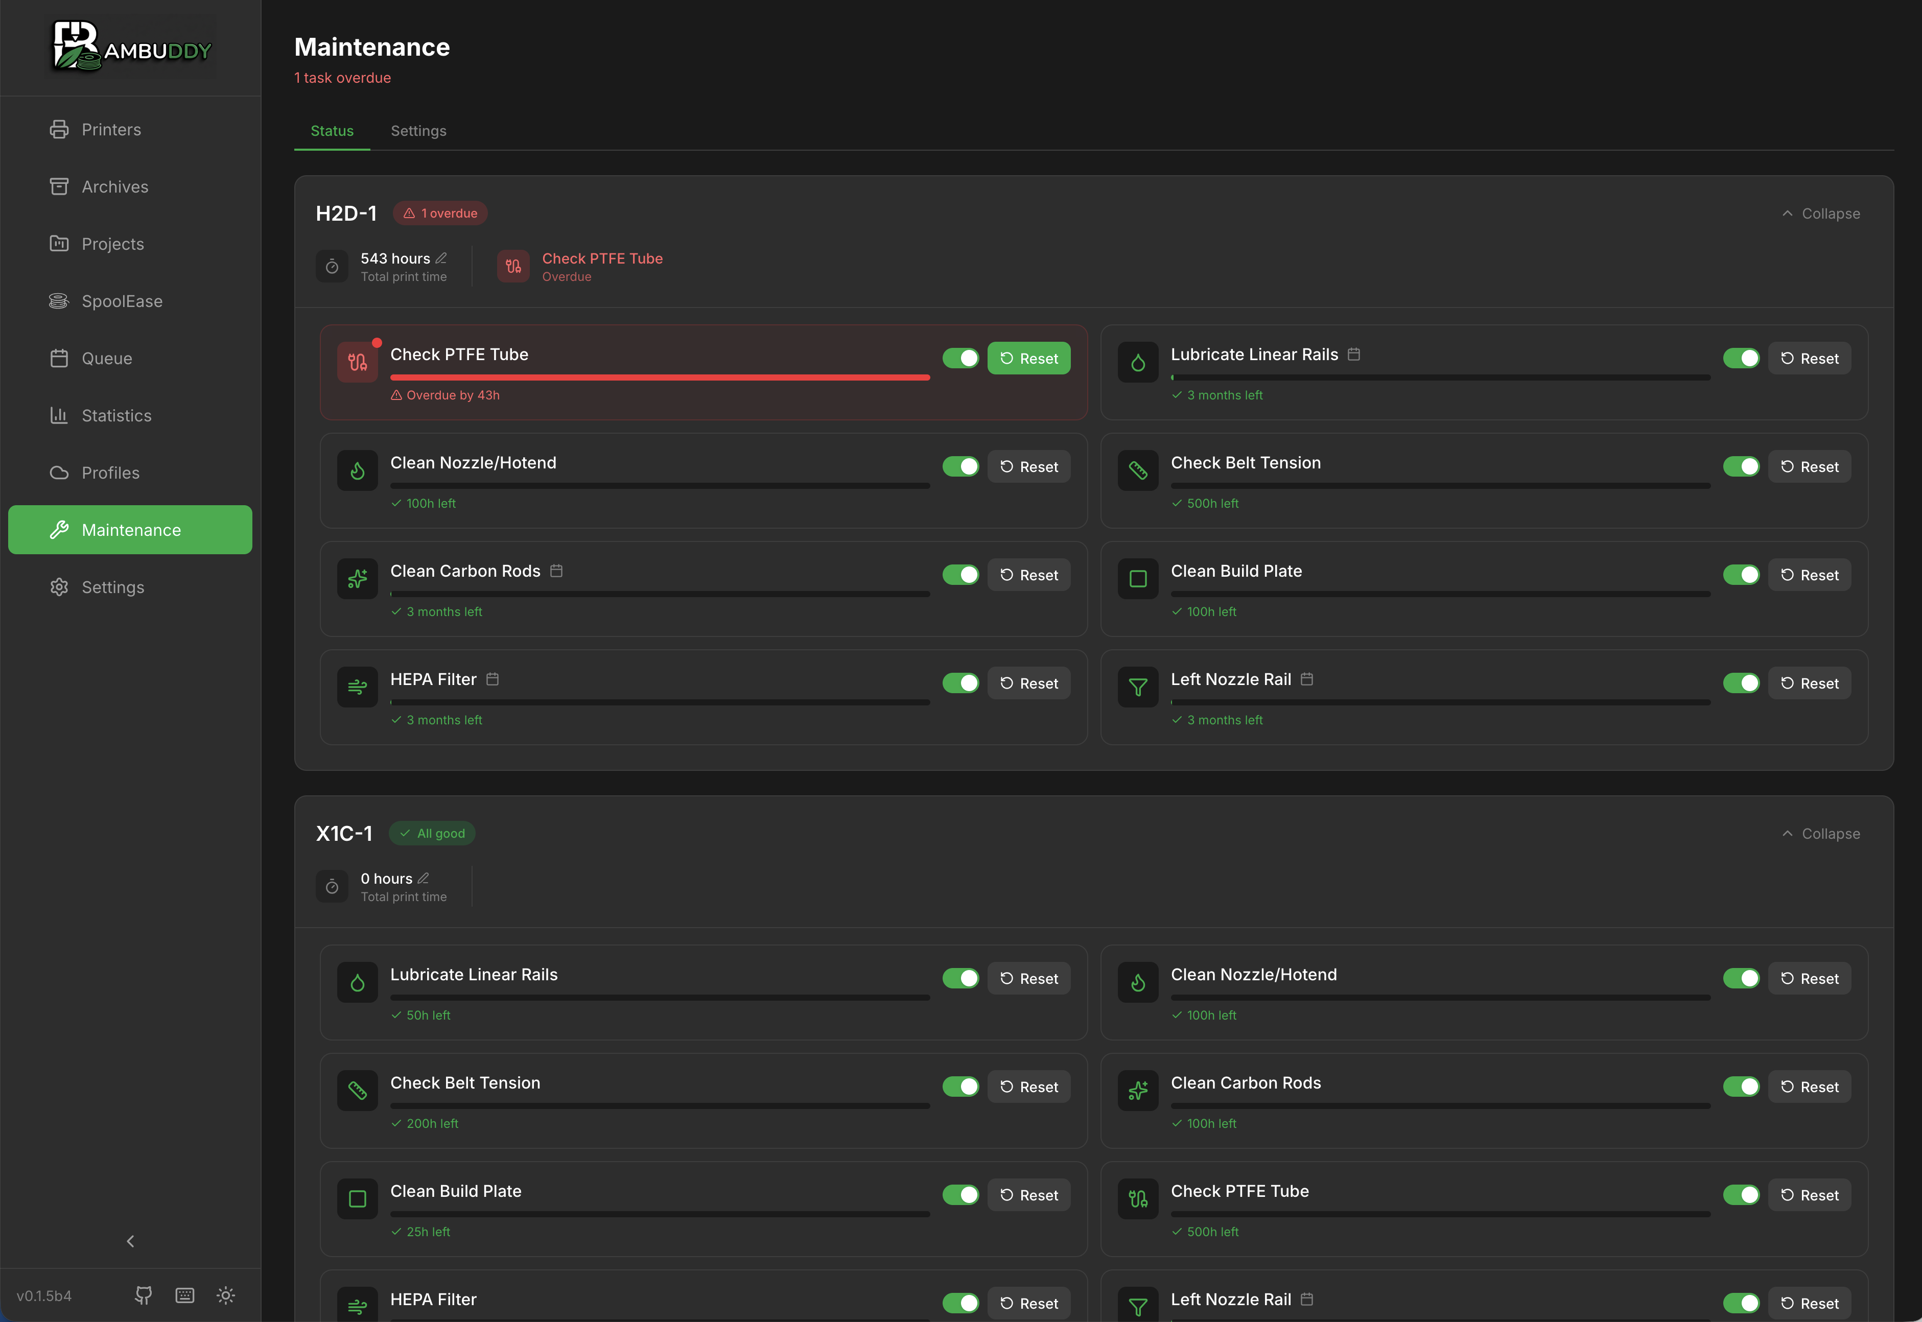
Task: Open SpoolEase in the sidebar
Action: coord(130,301)
